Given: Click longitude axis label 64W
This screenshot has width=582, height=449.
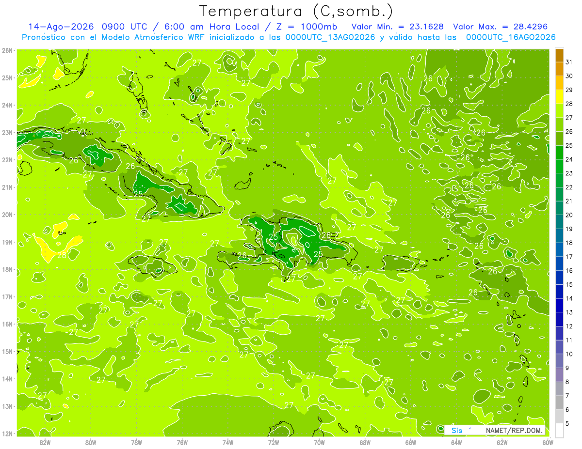Looking at the screenshot, I should [456, 442].
